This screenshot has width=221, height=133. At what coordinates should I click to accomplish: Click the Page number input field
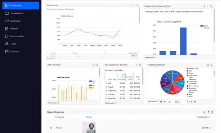[x=183, y=102]
